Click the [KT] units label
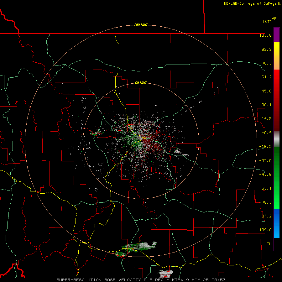Image resolution: width=282 pixels, height=282 pixels. pos(267,22)
